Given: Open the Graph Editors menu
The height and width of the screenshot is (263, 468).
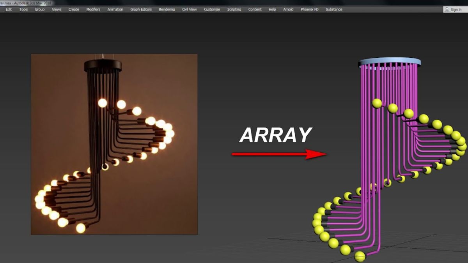Looking at the screenshot, I should [x=140, y=9].
